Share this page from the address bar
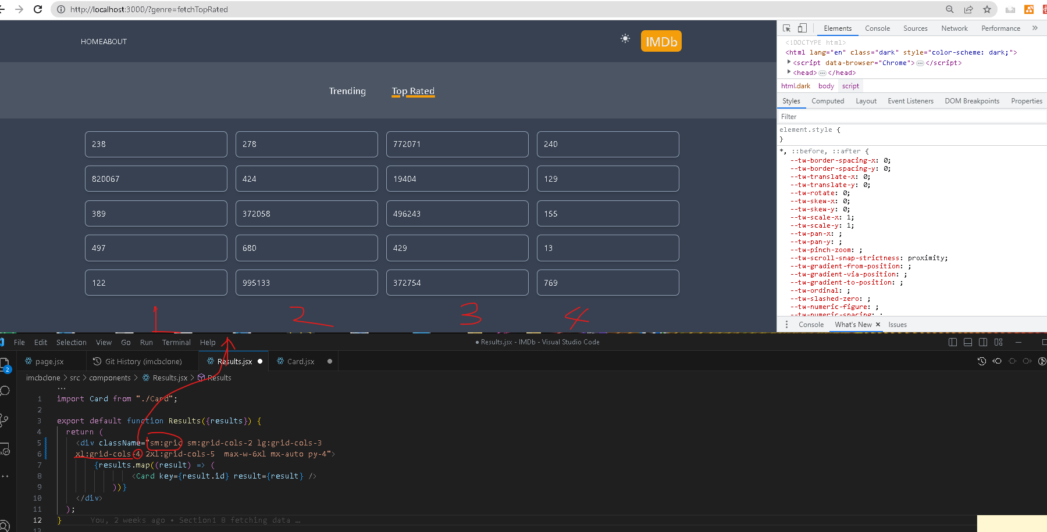1047x532 pixels. (x=968, y=9)
